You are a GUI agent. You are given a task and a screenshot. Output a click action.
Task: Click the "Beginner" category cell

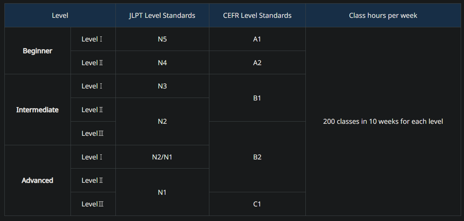click(x=38, y=51)
